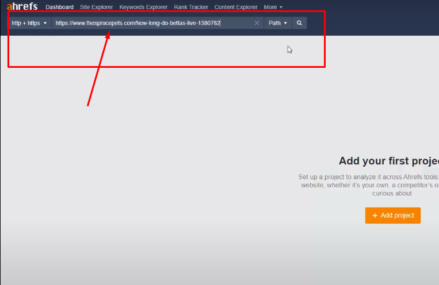Click the magnifying glass search button

point(299,23)
